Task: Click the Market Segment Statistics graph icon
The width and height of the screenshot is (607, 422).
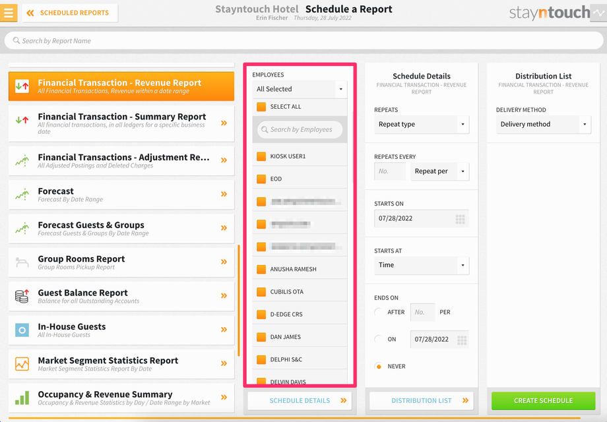Action: [22, 363]
